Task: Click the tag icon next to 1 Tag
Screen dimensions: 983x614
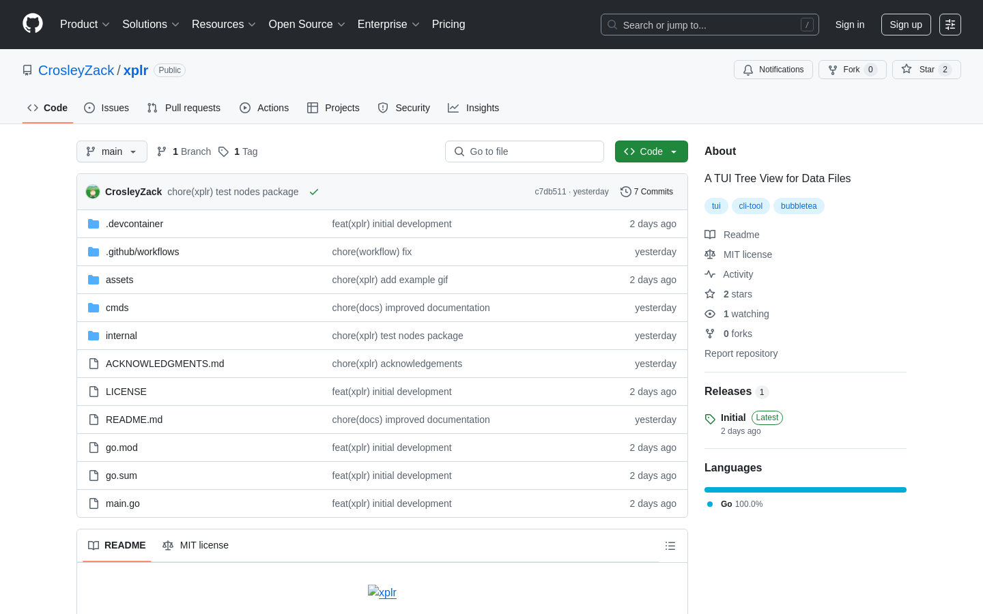Action: point(223,151)
